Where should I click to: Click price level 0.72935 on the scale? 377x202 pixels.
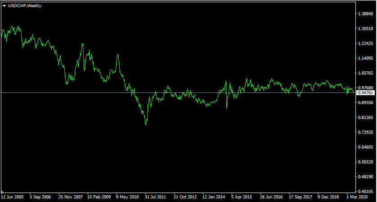(365, 132)
